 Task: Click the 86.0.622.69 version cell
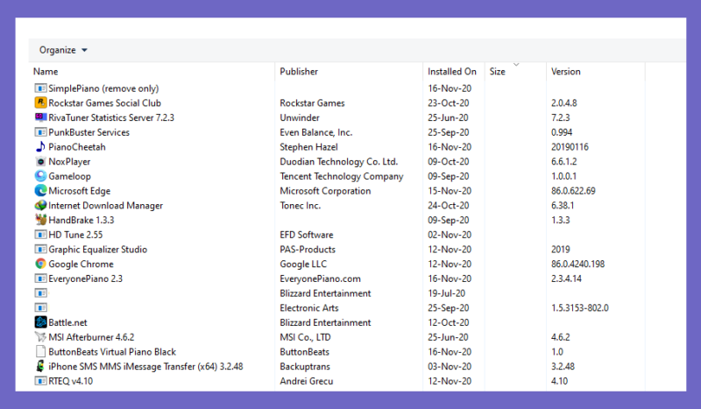point(573,191)
